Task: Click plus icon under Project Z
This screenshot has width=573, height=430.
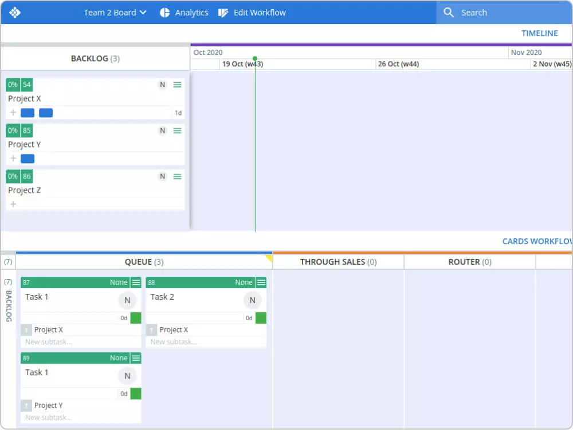Action: [13, 204]
